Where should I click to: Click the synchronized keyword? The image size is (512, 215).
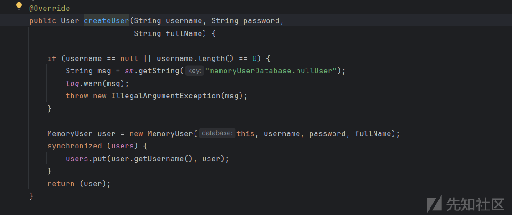[x=74, y=146]
